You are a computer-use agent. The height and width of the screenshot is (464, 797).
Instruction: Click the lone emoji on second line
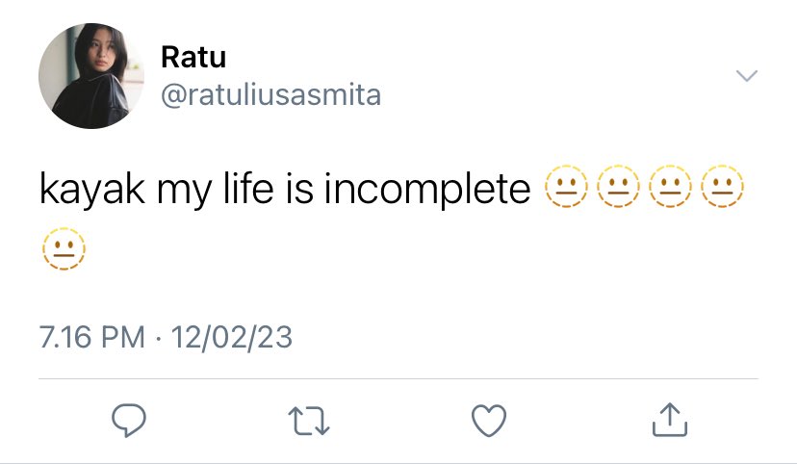tap(64, 248)
